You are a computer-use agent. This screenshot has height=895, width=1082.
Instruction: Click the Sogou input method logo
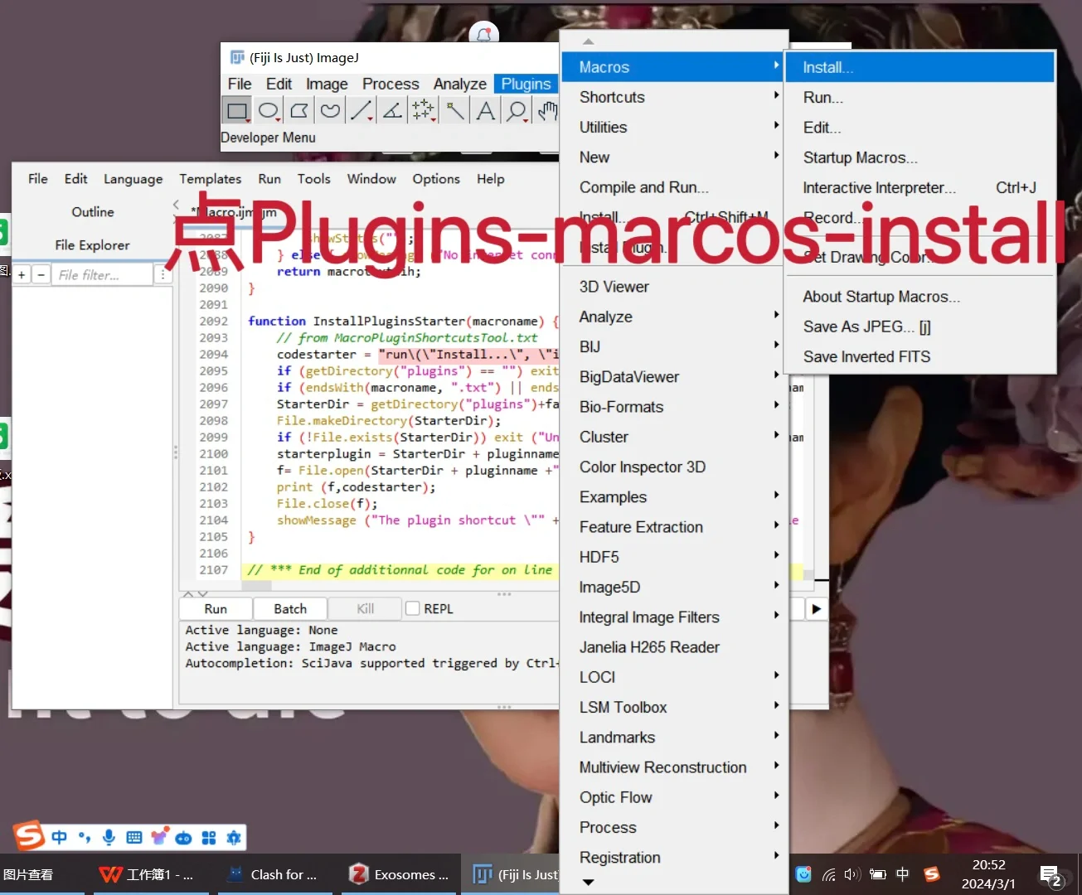(30, 835)
